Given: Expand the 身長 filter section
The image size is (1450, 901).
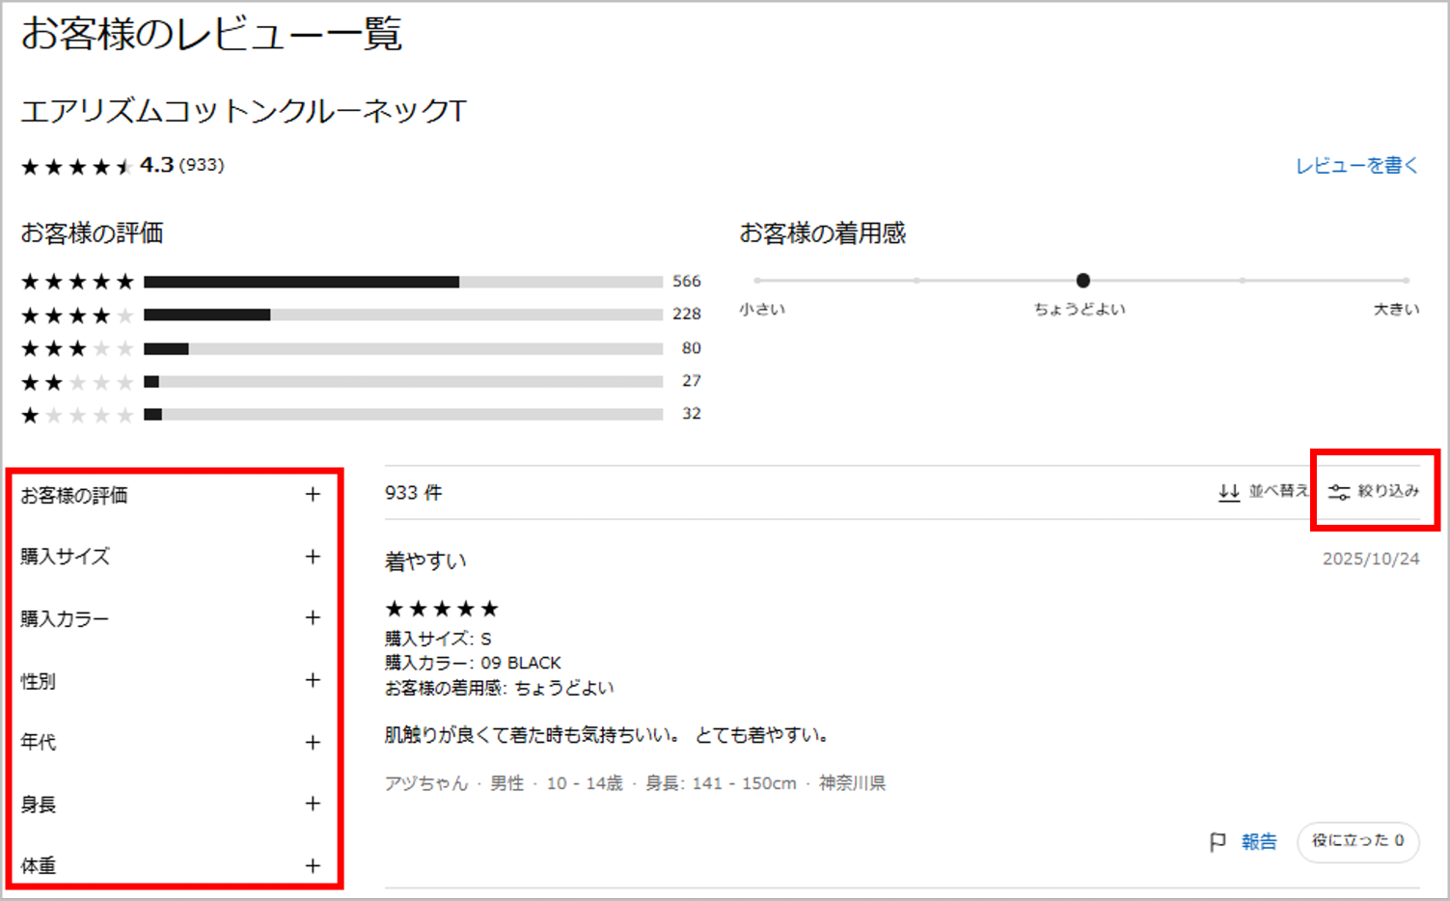Looking at the screenshot, I should [x=313, y=804].
